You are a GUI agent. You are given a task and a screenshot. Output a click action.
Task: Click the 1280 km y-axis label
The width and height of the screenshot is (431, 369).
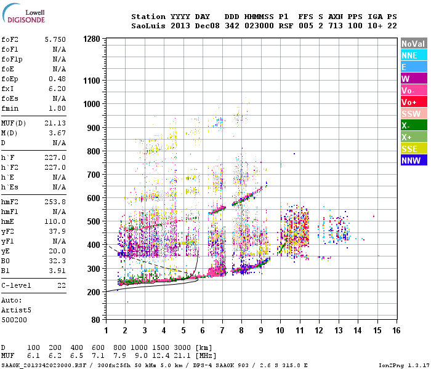92,39
